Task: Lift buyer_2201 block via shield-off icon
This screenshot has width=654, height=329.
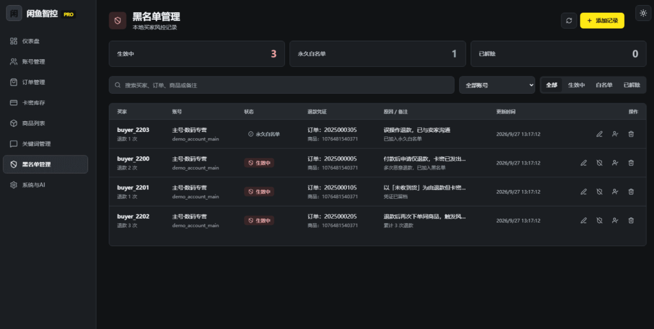Action: [599, 191]
